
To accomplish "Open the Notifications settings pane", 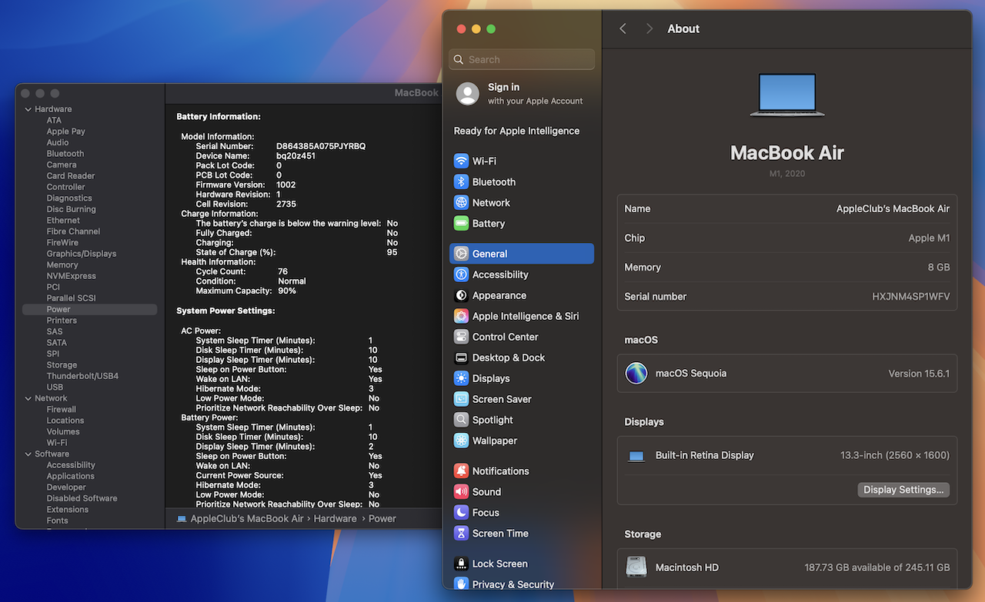I will [500, 471].
